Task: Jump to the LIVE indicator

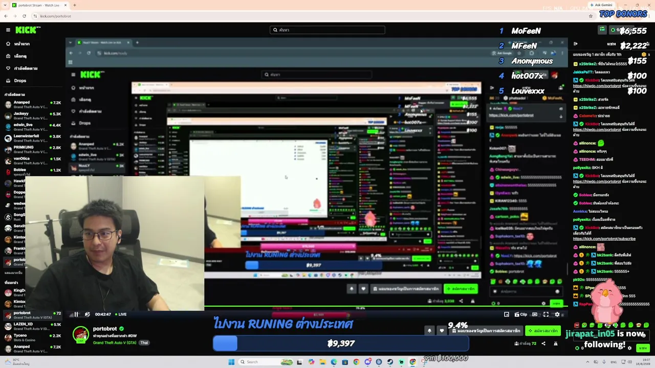Action: click(121, 314)
